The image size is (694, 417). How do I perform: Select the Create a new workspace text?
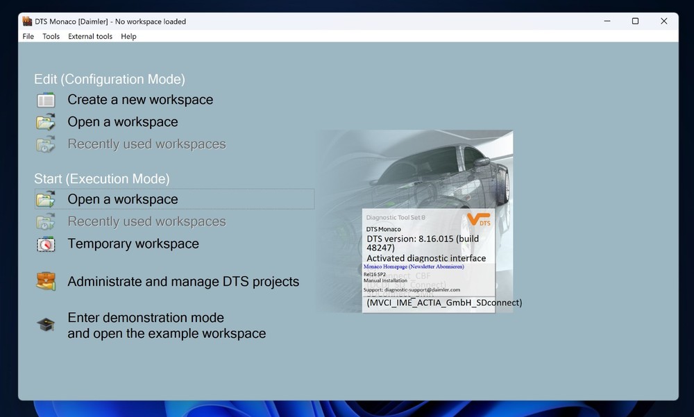coord(140,100)
